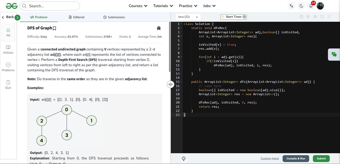Viewport: 340px width, 164px height.
Task: Switch to the Submissions tab
Action: click(114, 17)
